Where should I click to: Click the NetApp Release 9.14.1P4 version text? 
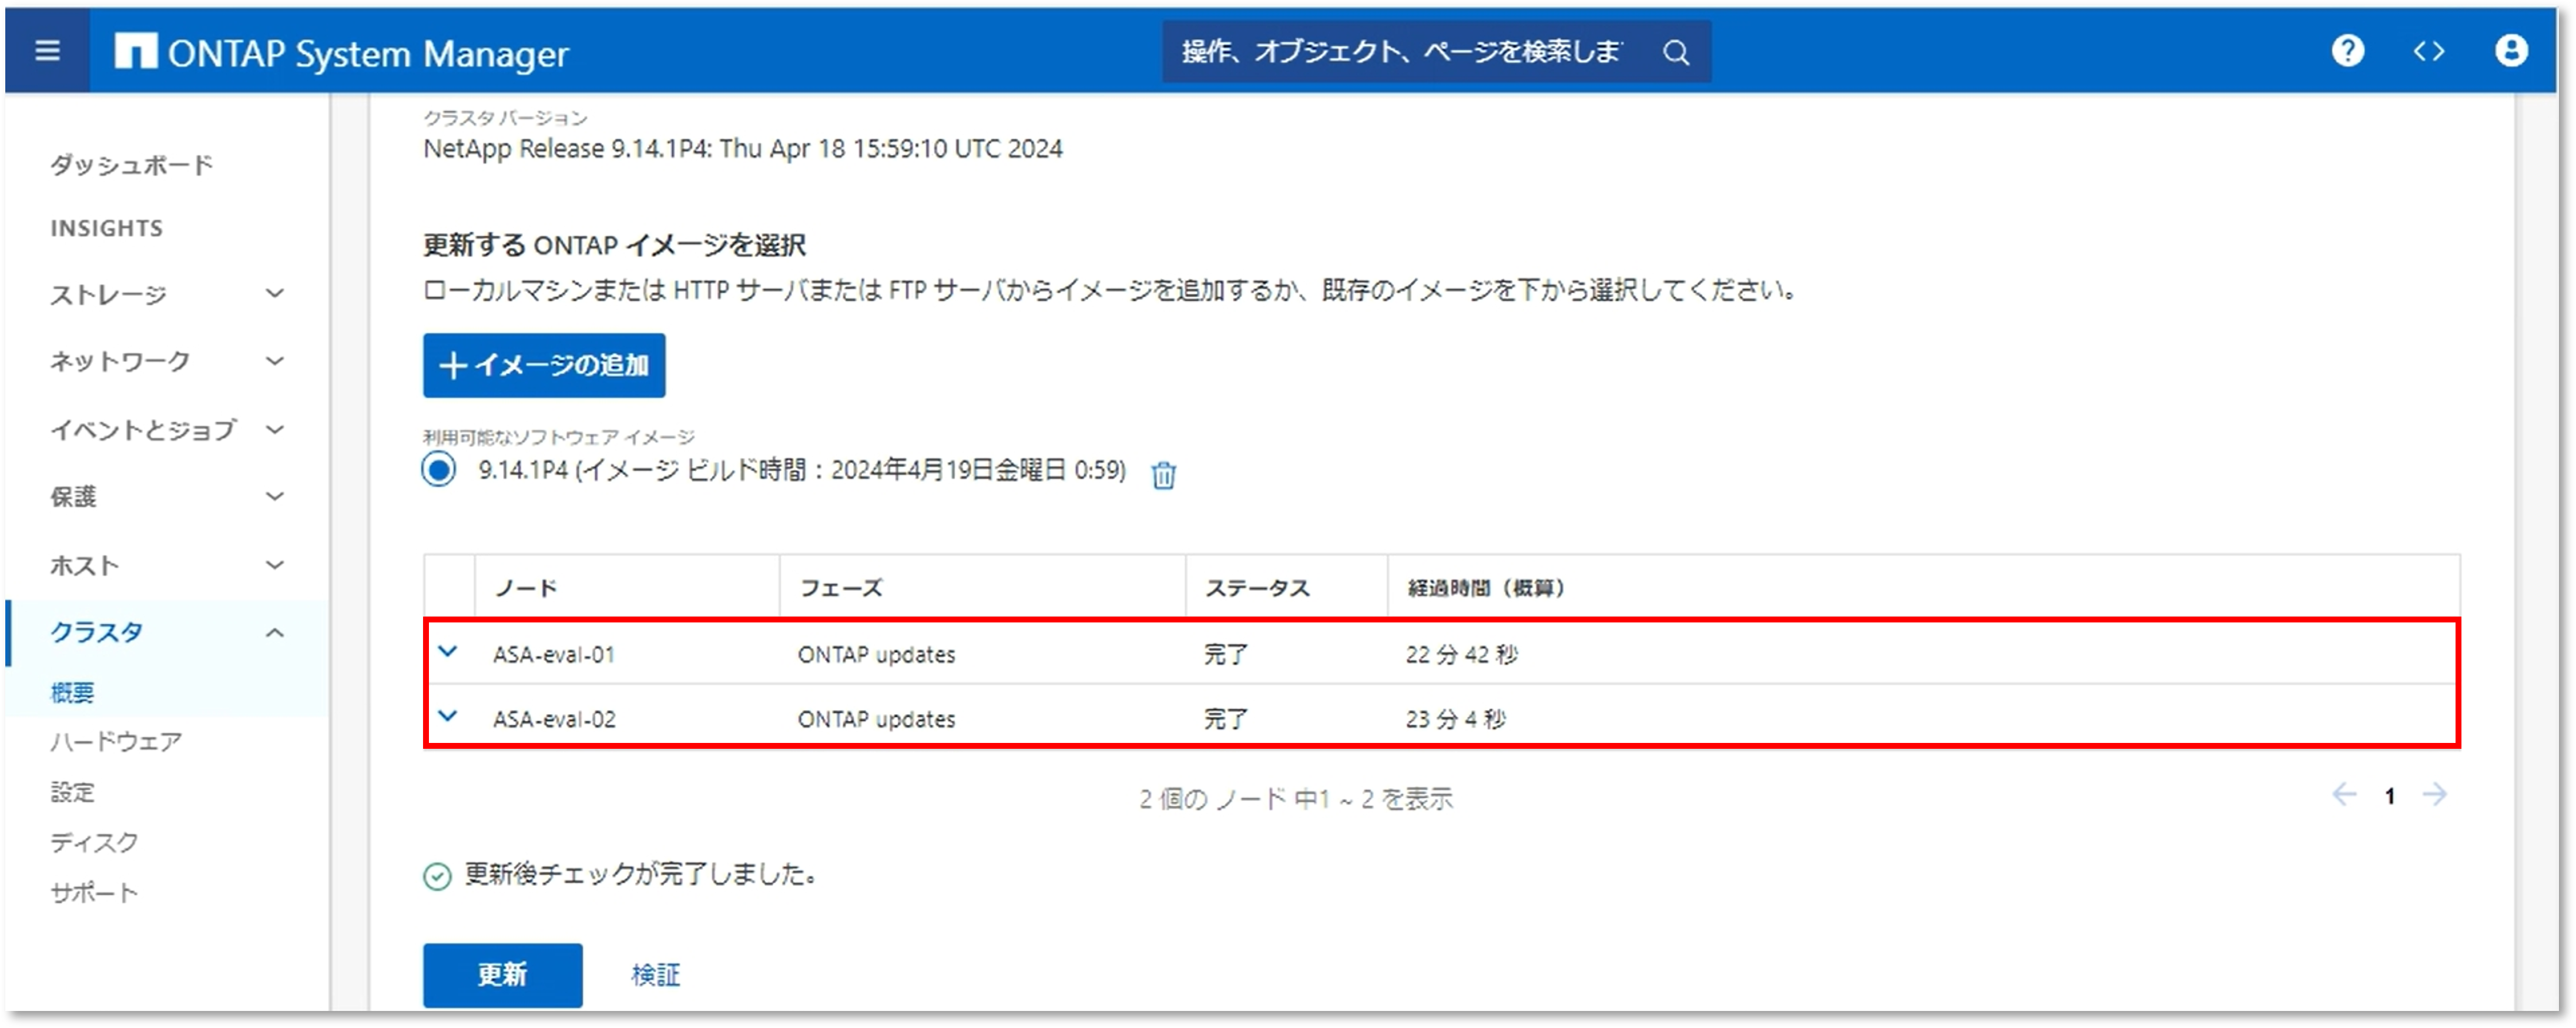coord(743,149)
